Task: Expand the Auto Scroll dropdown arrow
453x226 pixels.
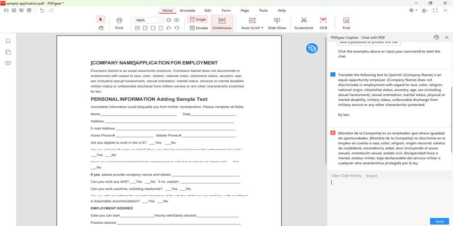Action: [262, 28]
